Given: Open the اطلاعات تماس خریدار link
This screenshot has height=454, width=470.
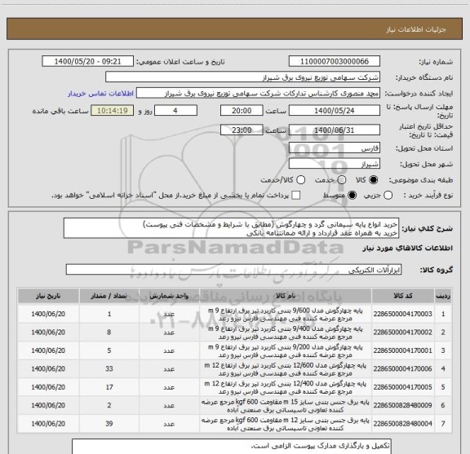Looking at the screenshot, I should [x=100, y=94].
